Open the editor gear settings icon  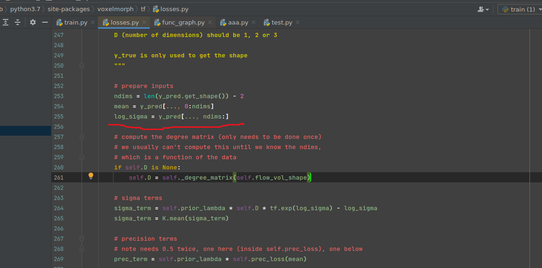click(32, 22)
